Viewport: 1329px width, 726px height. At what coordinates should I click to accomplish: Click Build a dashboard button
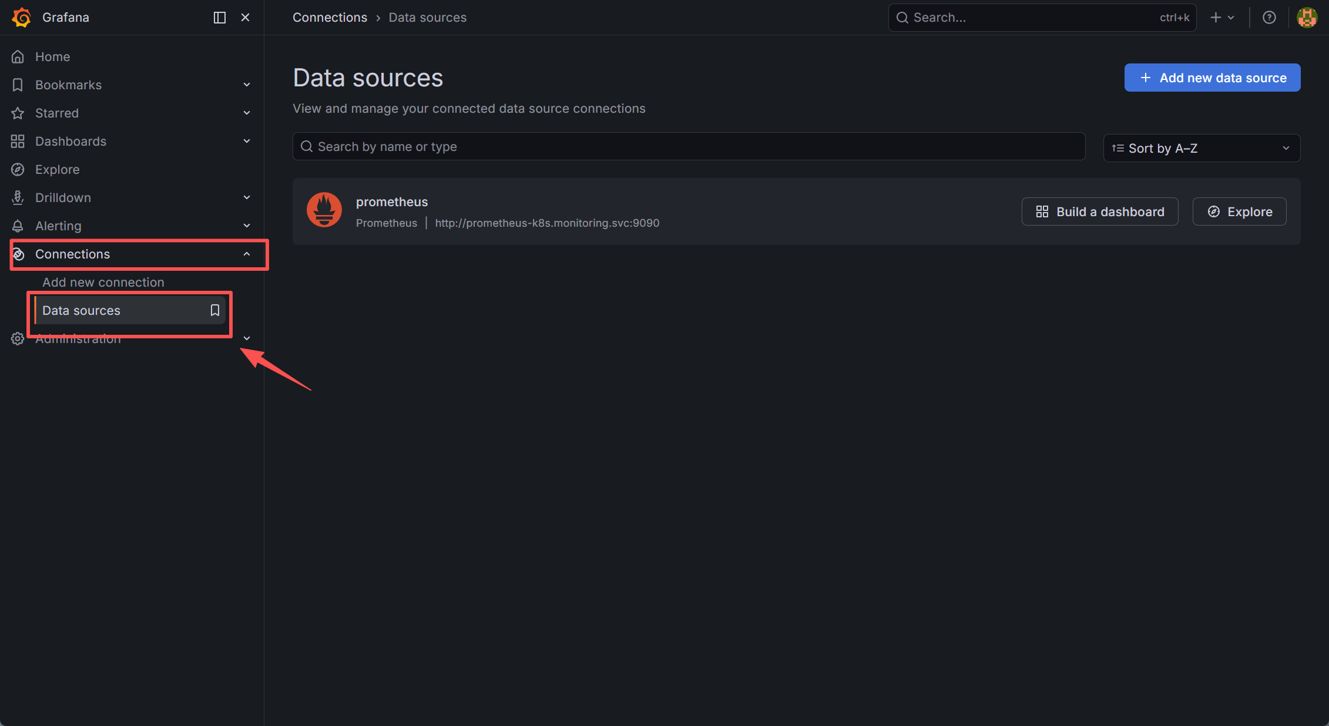click(x=1100, y=211)
